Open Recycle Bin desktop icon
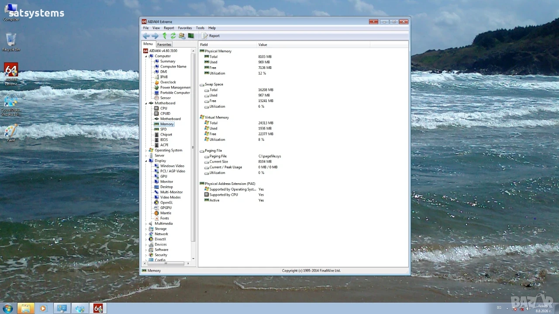 11,42
